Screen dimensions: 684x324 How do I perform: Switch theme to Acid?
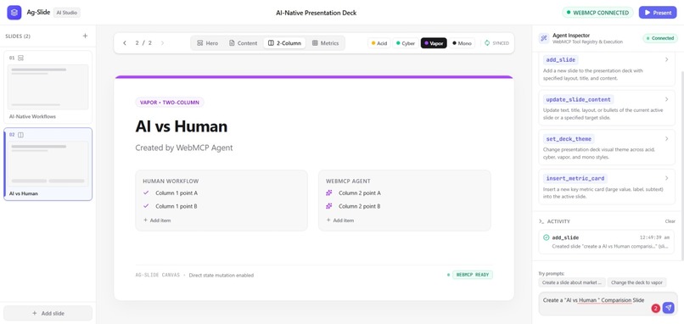coord(378,43)
